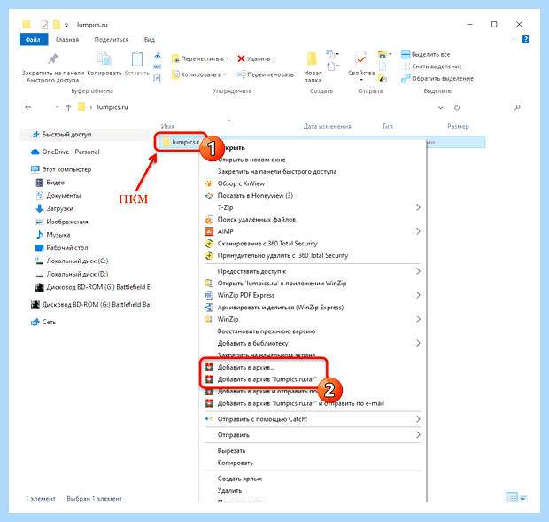Image resolution: width=549 pixels, height=522 pixels.
Task: Click the red X Delete icon
Action: coord(241,58)
